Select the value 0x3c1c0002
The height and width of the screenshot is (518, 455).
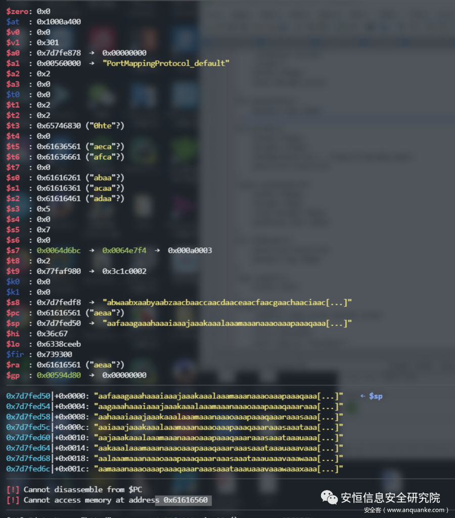124,272
